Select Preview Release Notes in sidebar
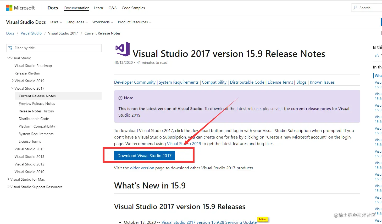The image size is (382, 224). pyautogui.click(x=37, y=104)
